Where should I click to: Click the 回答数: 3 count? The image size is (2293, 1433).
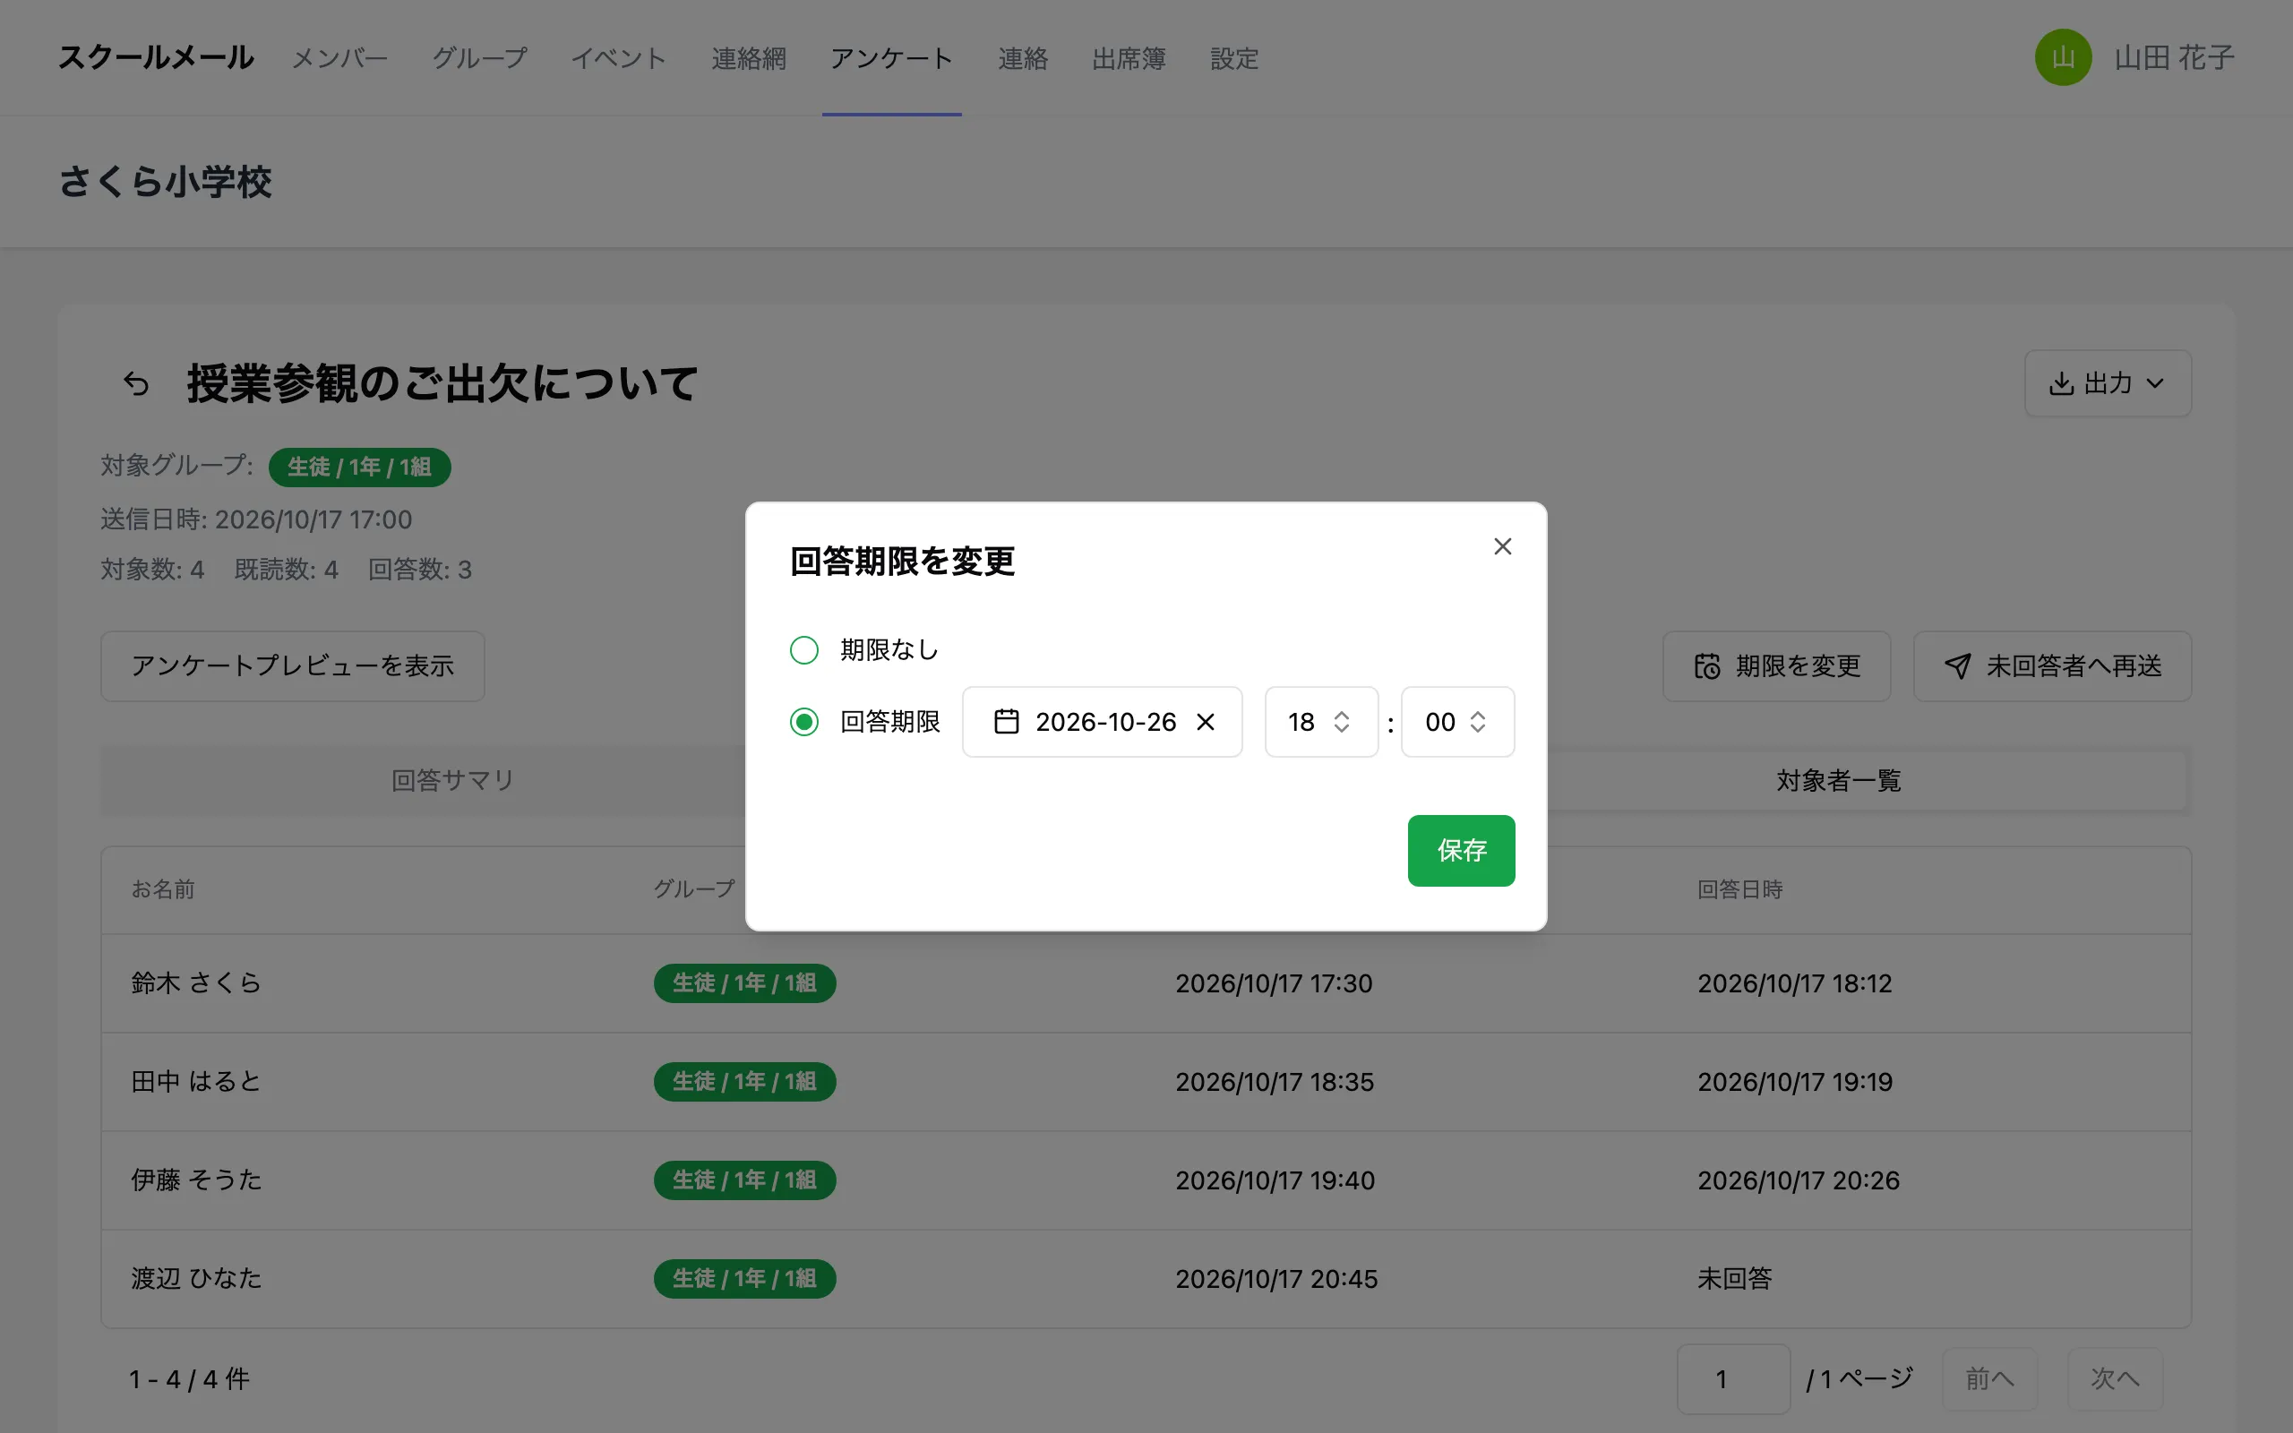pyautogui.click(x=420, y=570)
